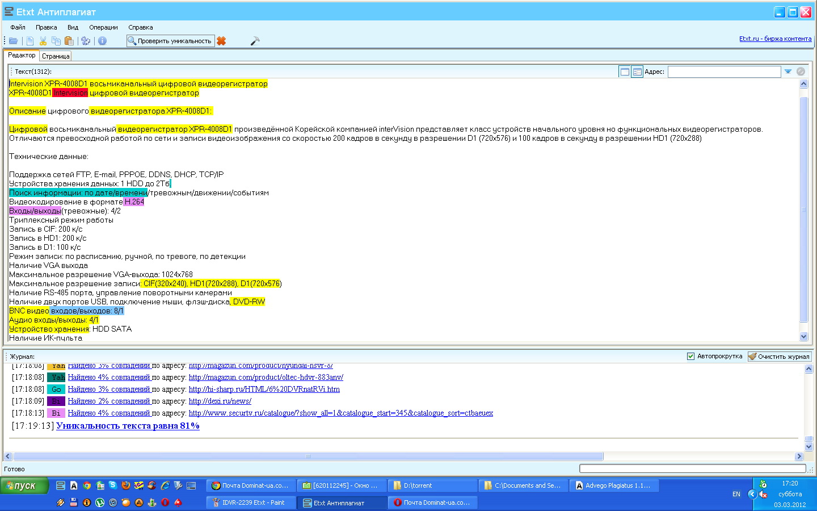Switch to D:\torrent folder taskbar window
Viewport: 817px width, 511px height.
click(433, 485)
